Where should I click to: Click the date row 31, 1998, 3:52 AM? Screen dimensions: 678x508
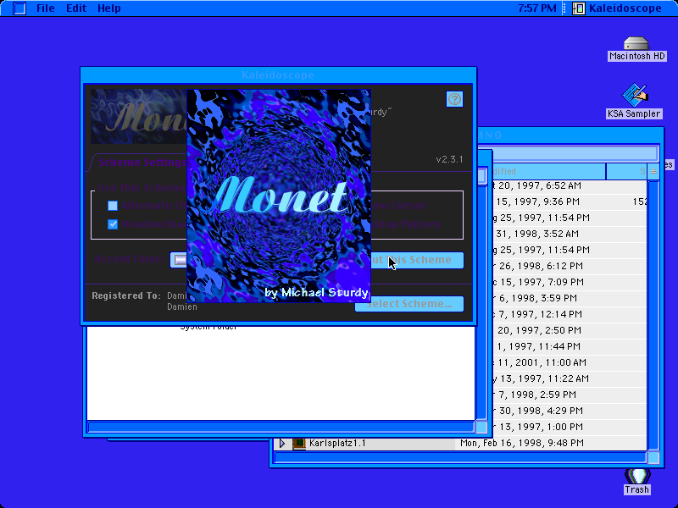click(537, 235)
